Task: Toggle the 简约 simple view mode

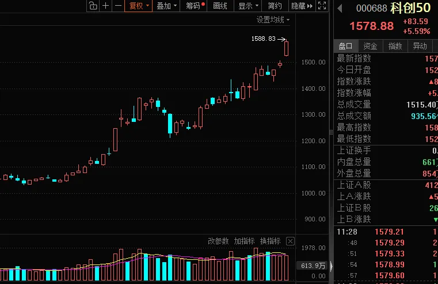Action: click(275, 6)
